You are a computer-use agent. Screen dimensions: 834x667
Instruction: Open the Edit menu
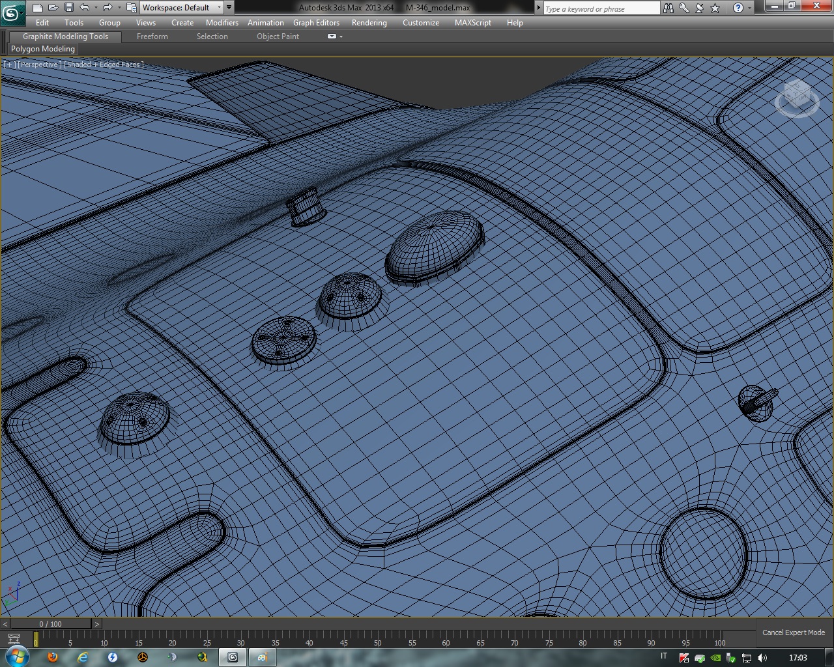click(42, 22)
